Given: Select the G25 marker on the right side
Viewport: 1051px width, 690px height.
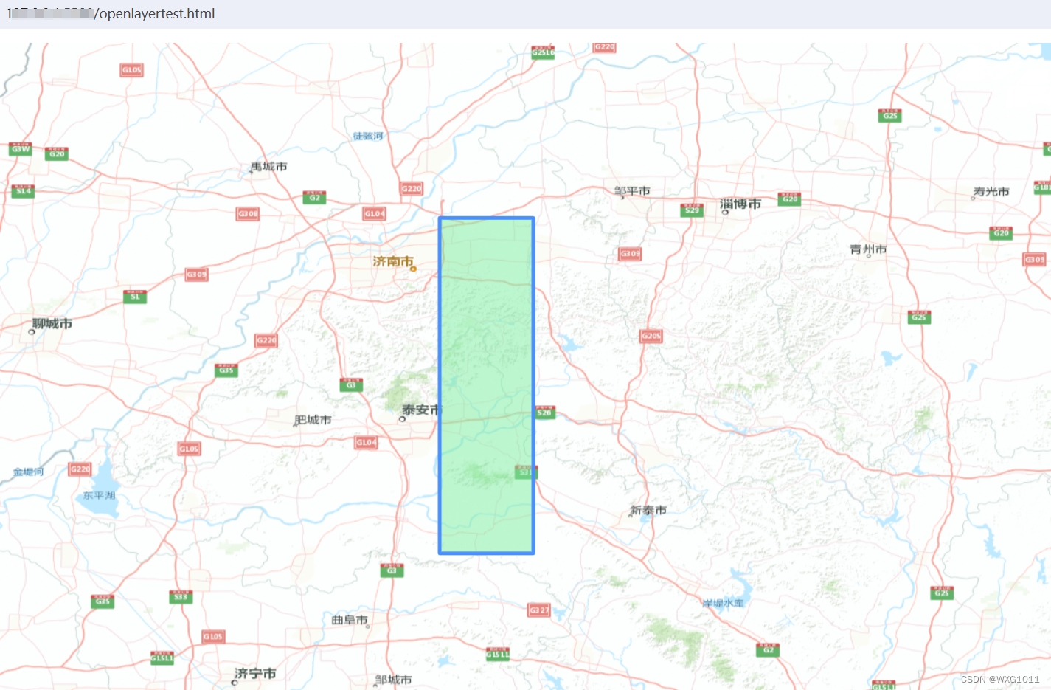Looking at the screenshot, I should point(919,317).
